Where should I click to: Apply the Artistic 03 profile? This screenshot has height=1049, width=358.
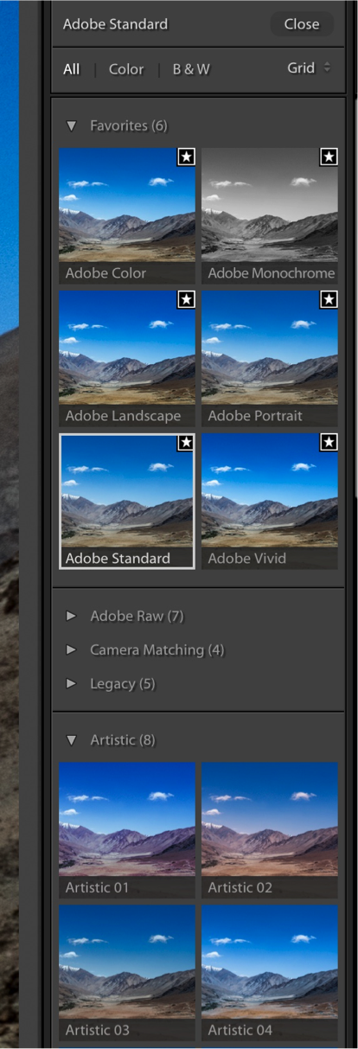coord(127,973)
